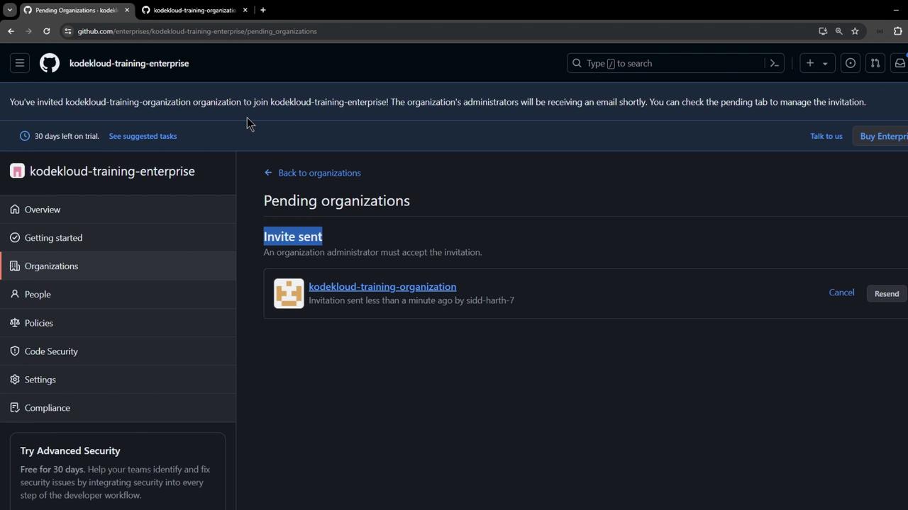Click the Settings gear icon in sidebar
The width and height of the screenshot is (908, 510).
(x=15, y=380)
